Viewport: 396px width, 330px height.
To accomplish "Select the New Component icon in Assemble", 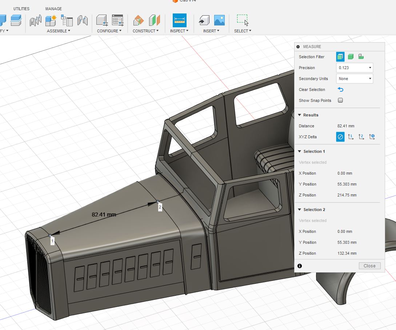I will (x=51, y=20).
